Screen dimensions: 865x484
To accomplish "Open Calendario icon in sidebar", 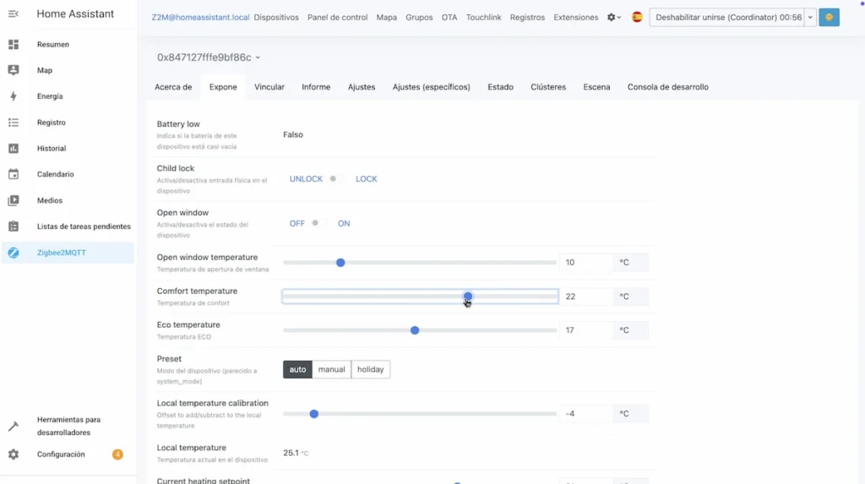I will (14, 174).
